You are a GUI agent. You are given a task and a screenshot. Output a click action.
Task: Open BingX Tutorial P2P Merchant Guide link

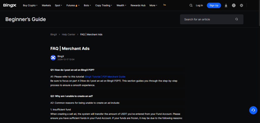pyautogui.click(x=105, y=77)
